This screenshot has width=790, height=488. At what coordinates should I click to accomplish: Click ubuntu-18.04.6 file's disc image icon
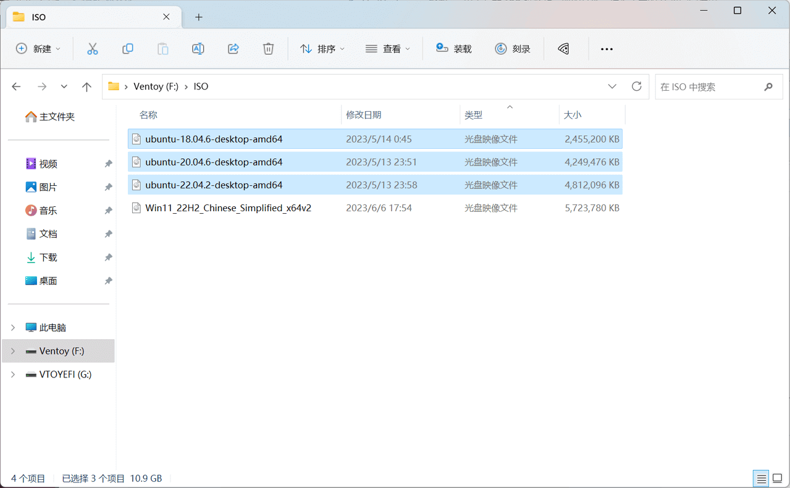pos(137,139)
